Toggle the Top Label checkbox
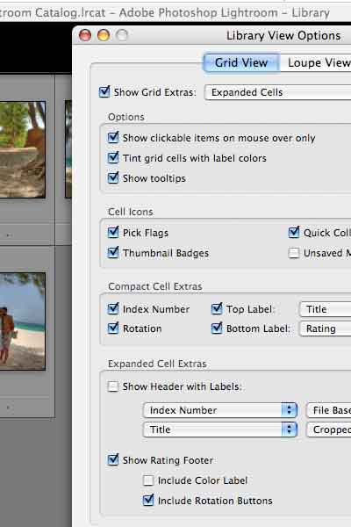 click(x=217, y=308)
